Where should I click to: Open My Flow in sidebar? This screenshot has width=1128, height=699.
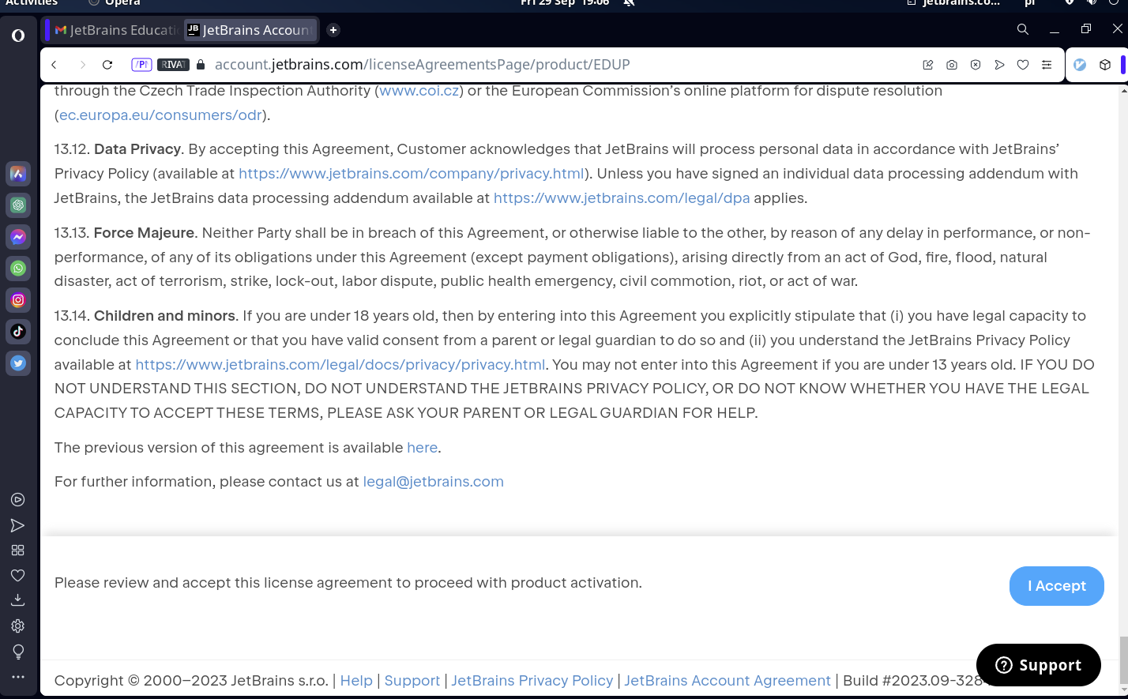17,525
